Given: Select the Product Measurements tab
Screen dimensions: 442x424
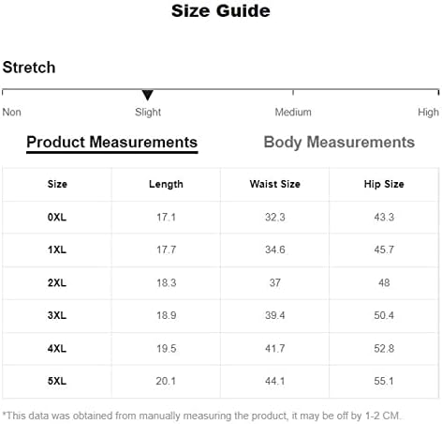Looking at the screenshot, I should point(112,143).
